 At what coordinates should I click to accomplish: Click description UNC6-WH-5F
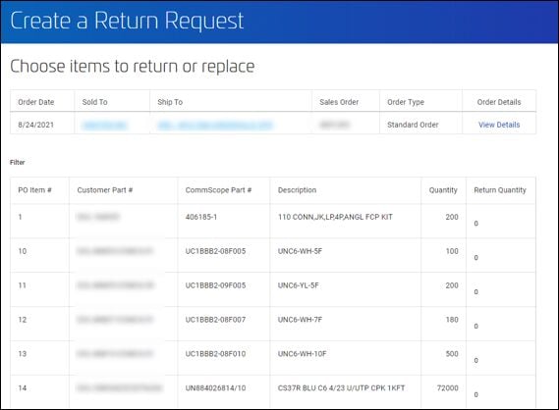(300, 251)
